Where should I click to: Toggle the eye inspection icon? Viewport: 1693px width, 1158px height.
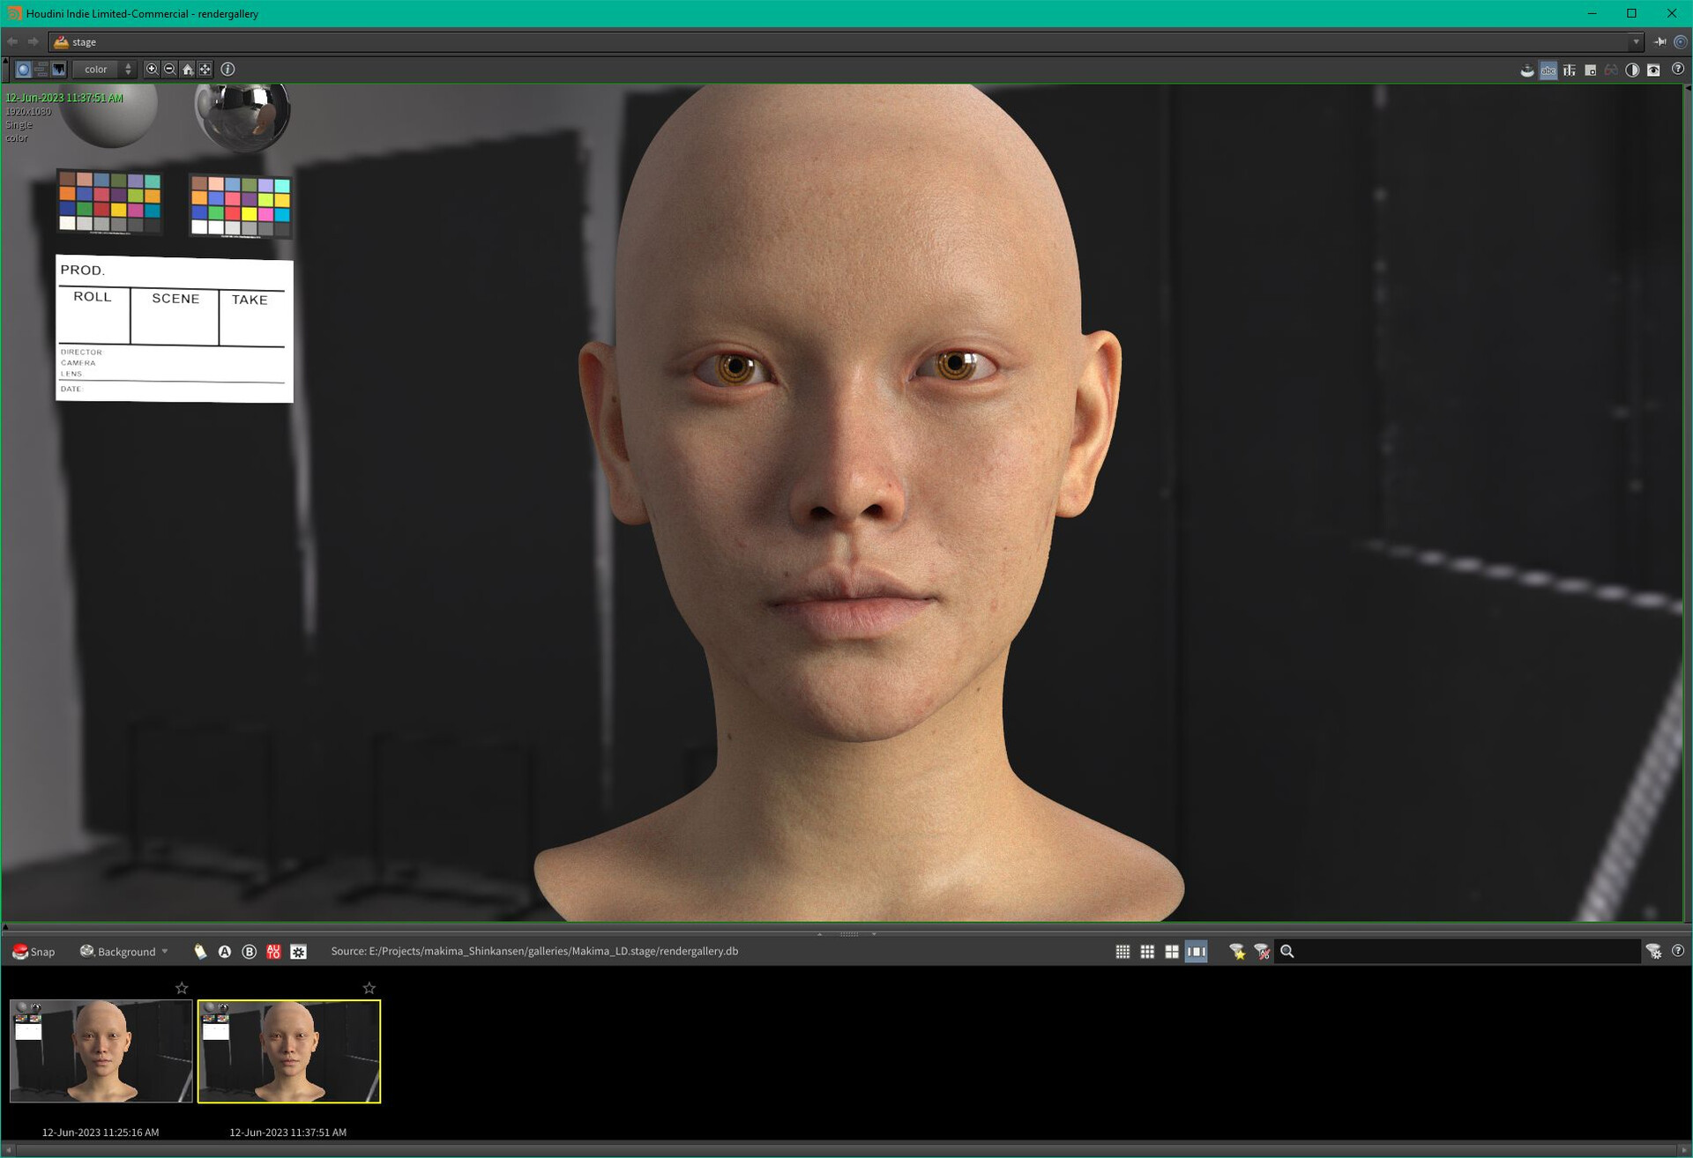[1654, 70]
